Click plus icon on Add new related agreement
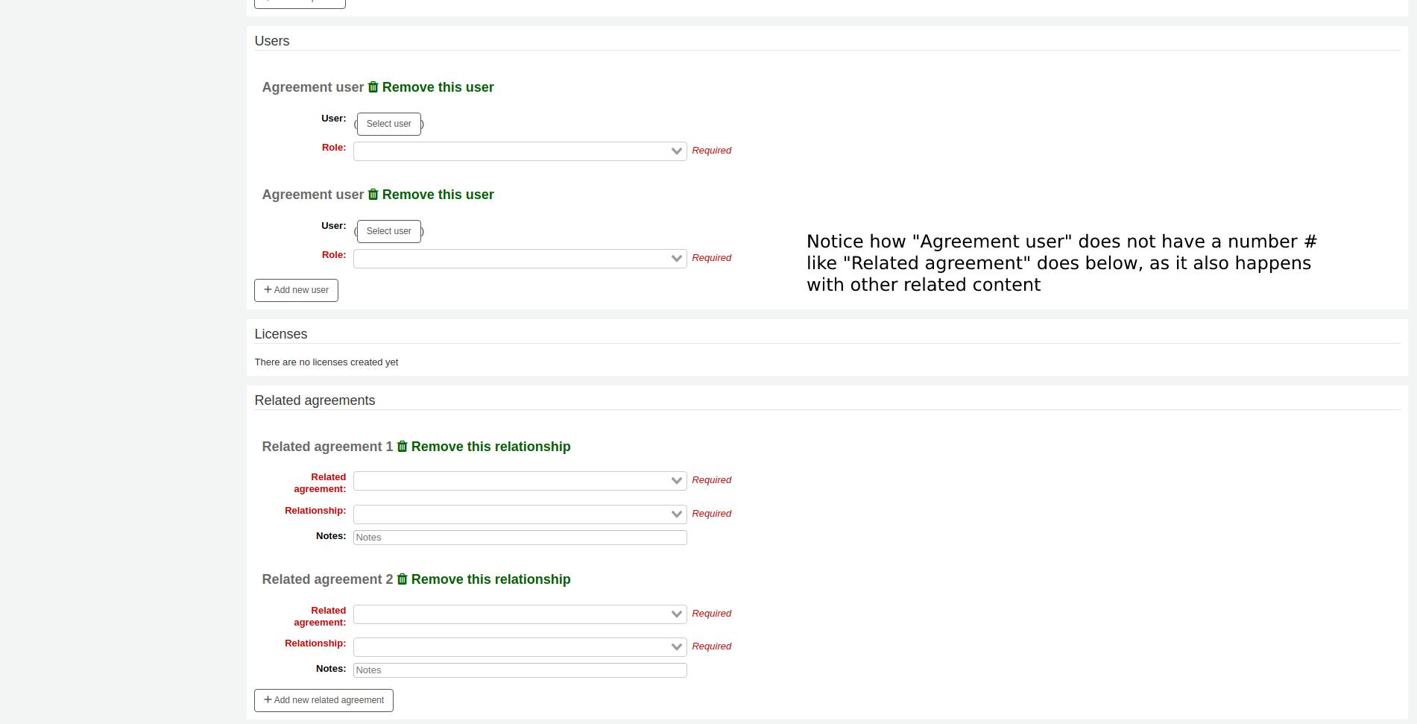The height and width of the screenshot is (724, 1417). (x=268, y=700)
